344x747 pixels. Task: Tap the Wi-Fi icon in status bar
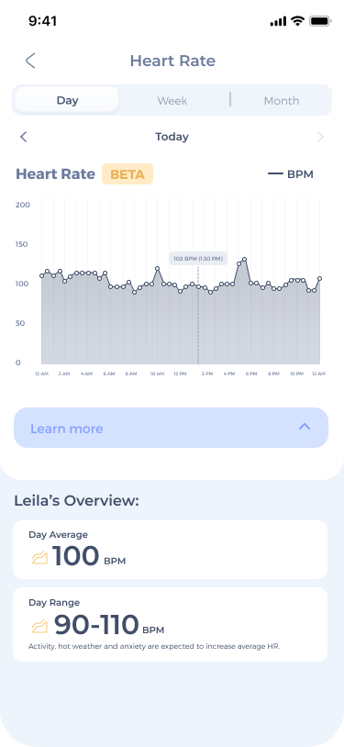pyautogui.click(x=298, y=21)
